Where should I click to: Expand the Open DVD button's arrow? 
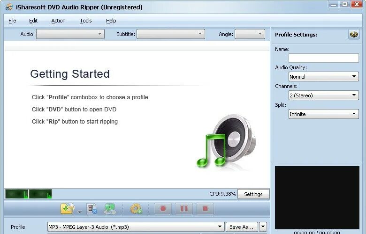[x=80, y=212]
